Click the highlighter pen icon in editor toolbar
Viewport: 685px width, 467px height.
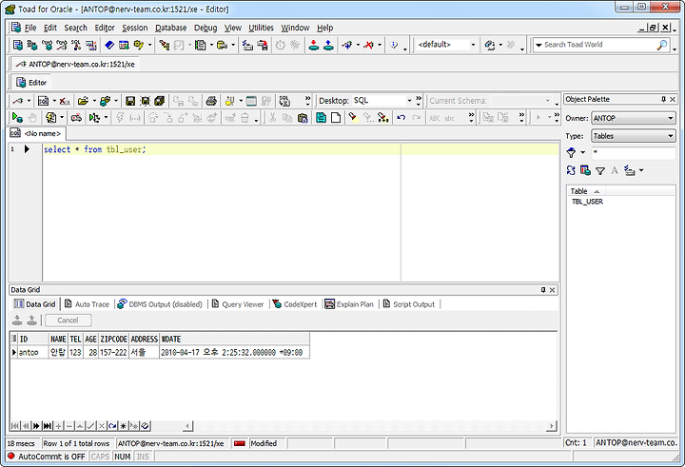[353, 118]
